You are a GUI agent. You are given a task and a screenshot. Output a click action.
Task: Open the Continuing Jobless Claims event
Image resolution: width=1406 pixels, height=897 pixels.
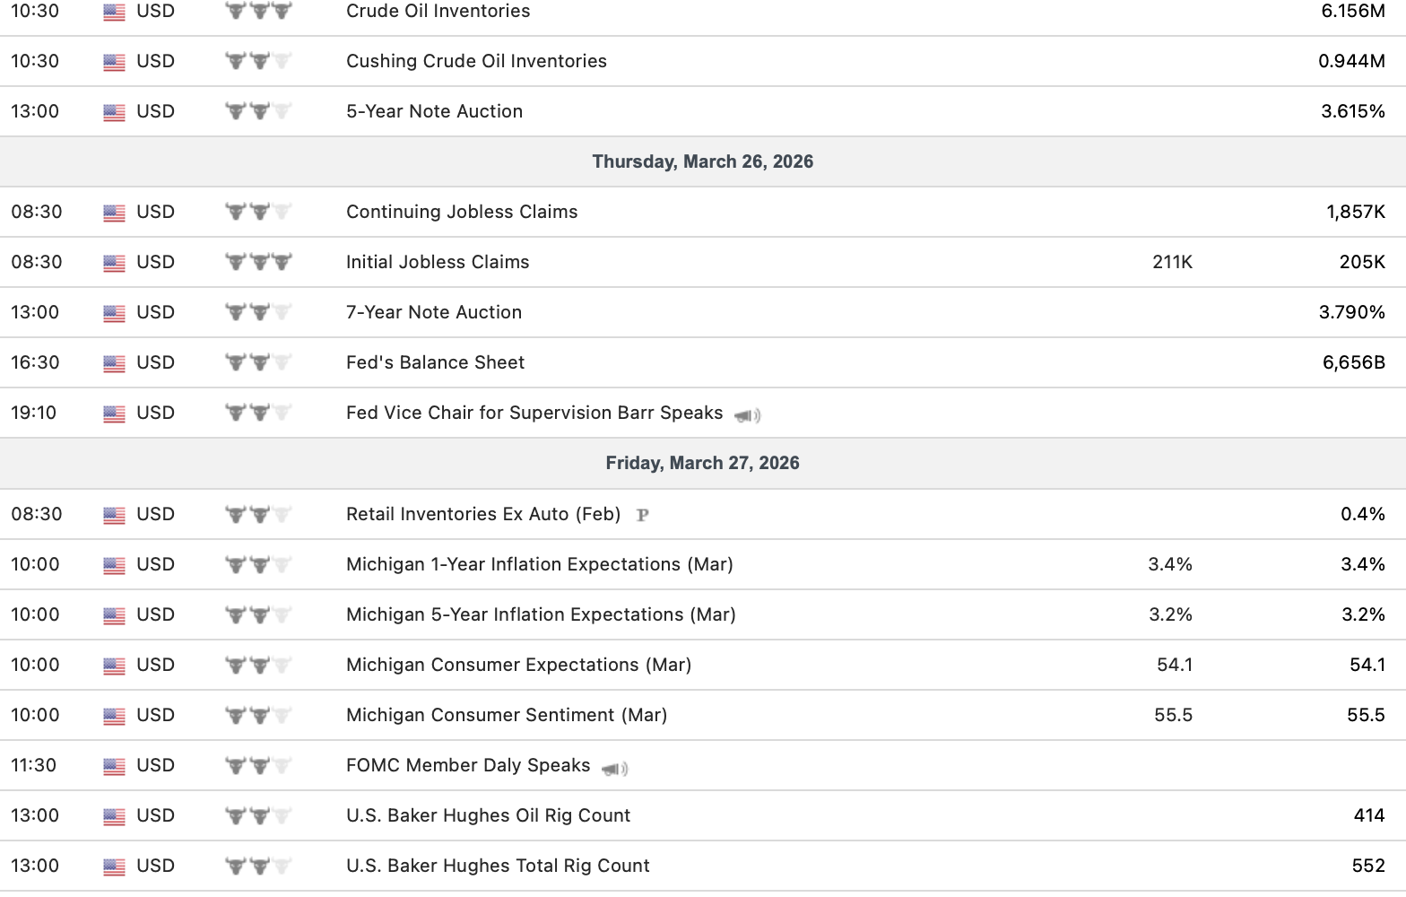[x=462, y=212]
